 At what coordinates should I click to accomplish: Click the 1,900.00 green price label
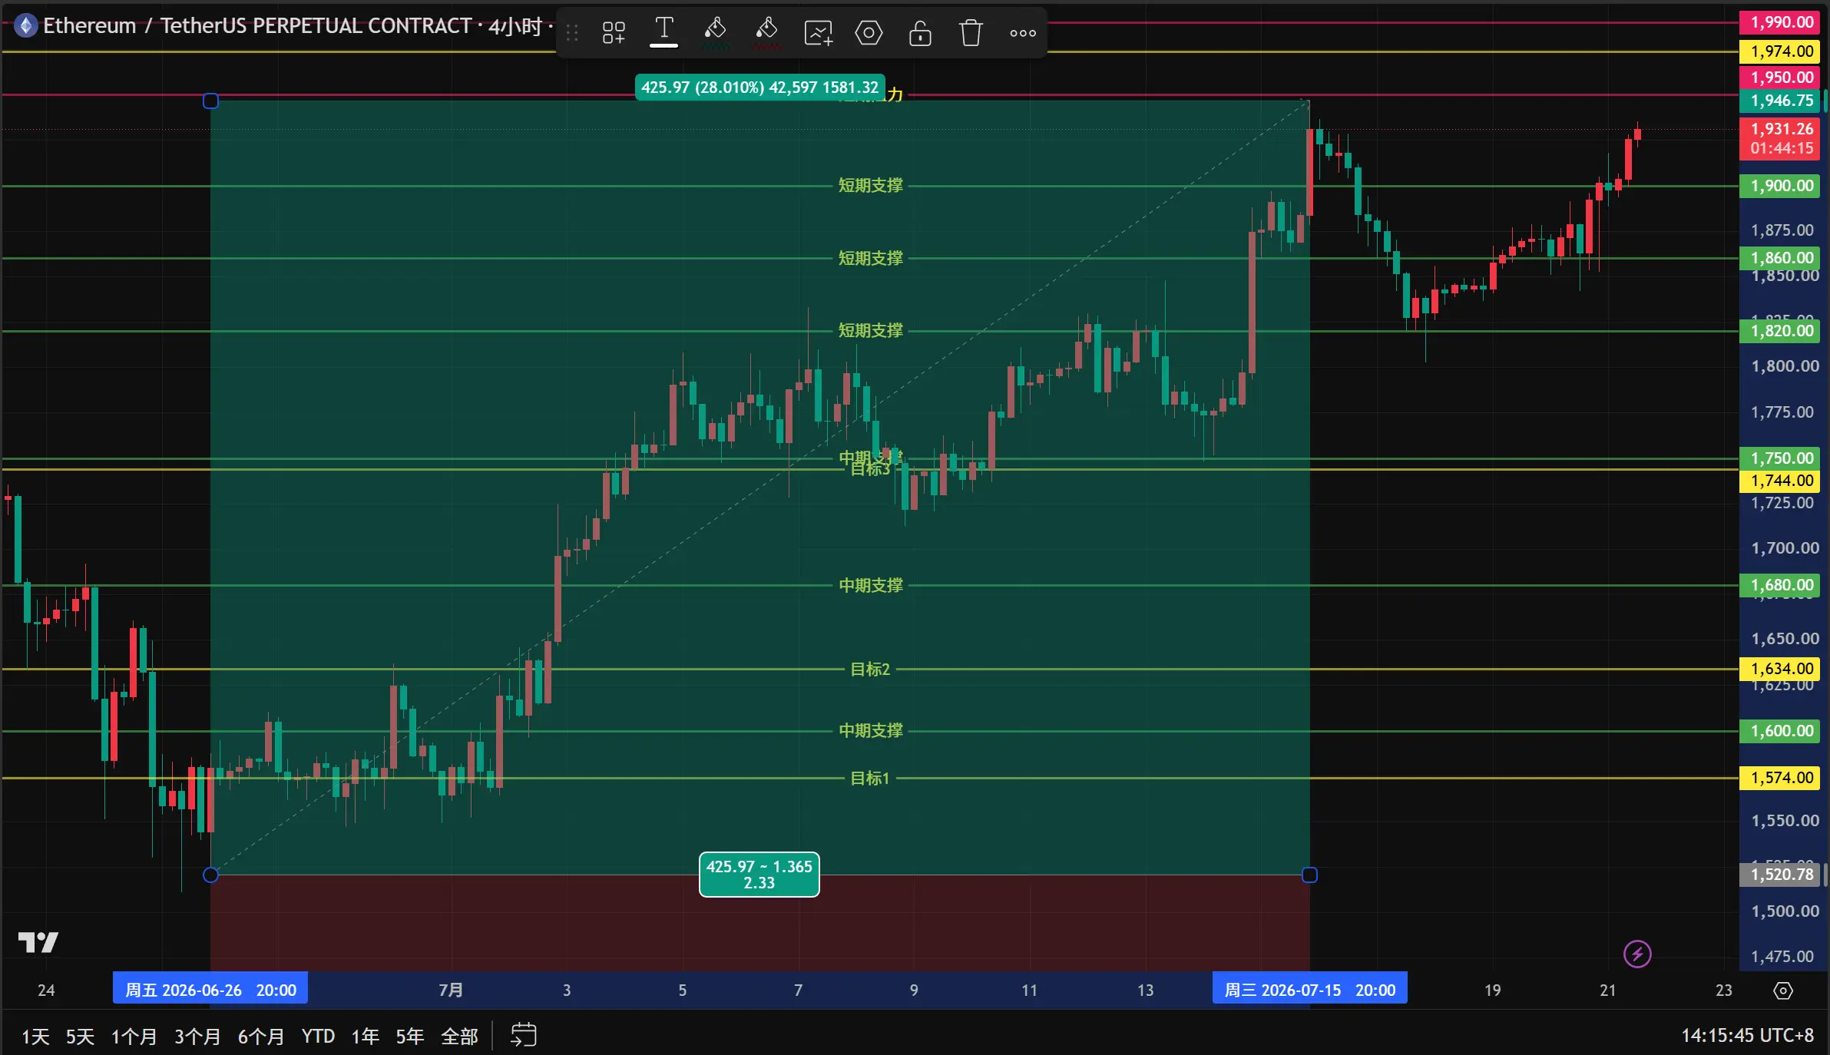coord(1781,186)
